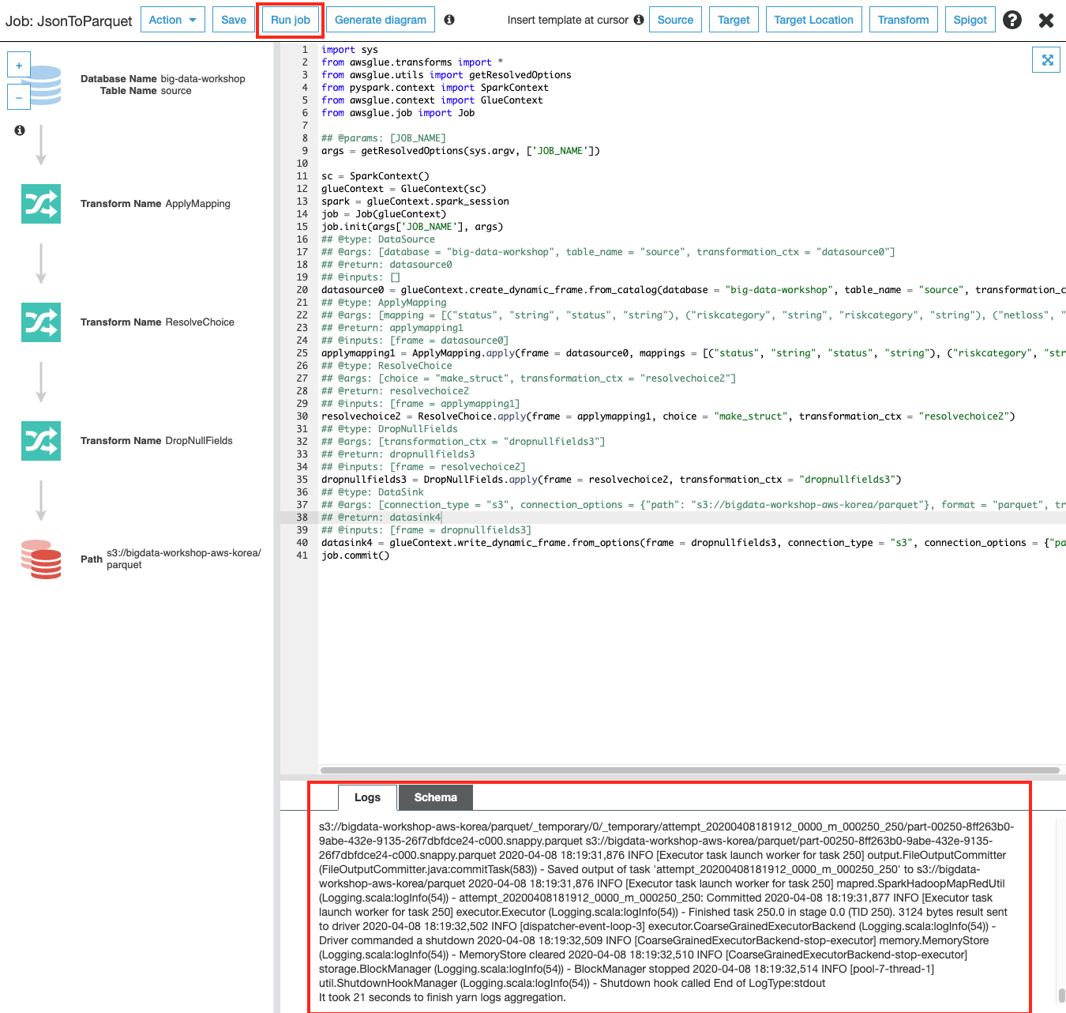
Task: Click the S3 parquet target database icon
Action: tap(41, 559)
